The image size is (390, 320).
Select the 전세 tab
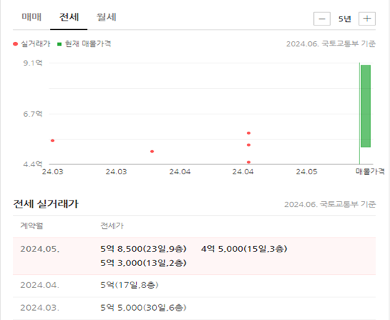[69, 17]
